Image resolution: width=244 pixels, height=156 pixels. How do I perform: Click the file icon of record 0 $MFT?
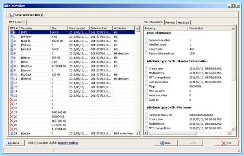(12, 32)
